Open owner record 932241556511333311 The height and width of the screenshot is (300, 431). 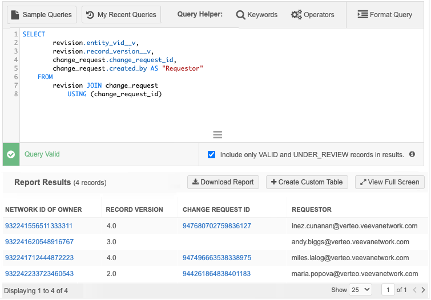pos(39,226)
